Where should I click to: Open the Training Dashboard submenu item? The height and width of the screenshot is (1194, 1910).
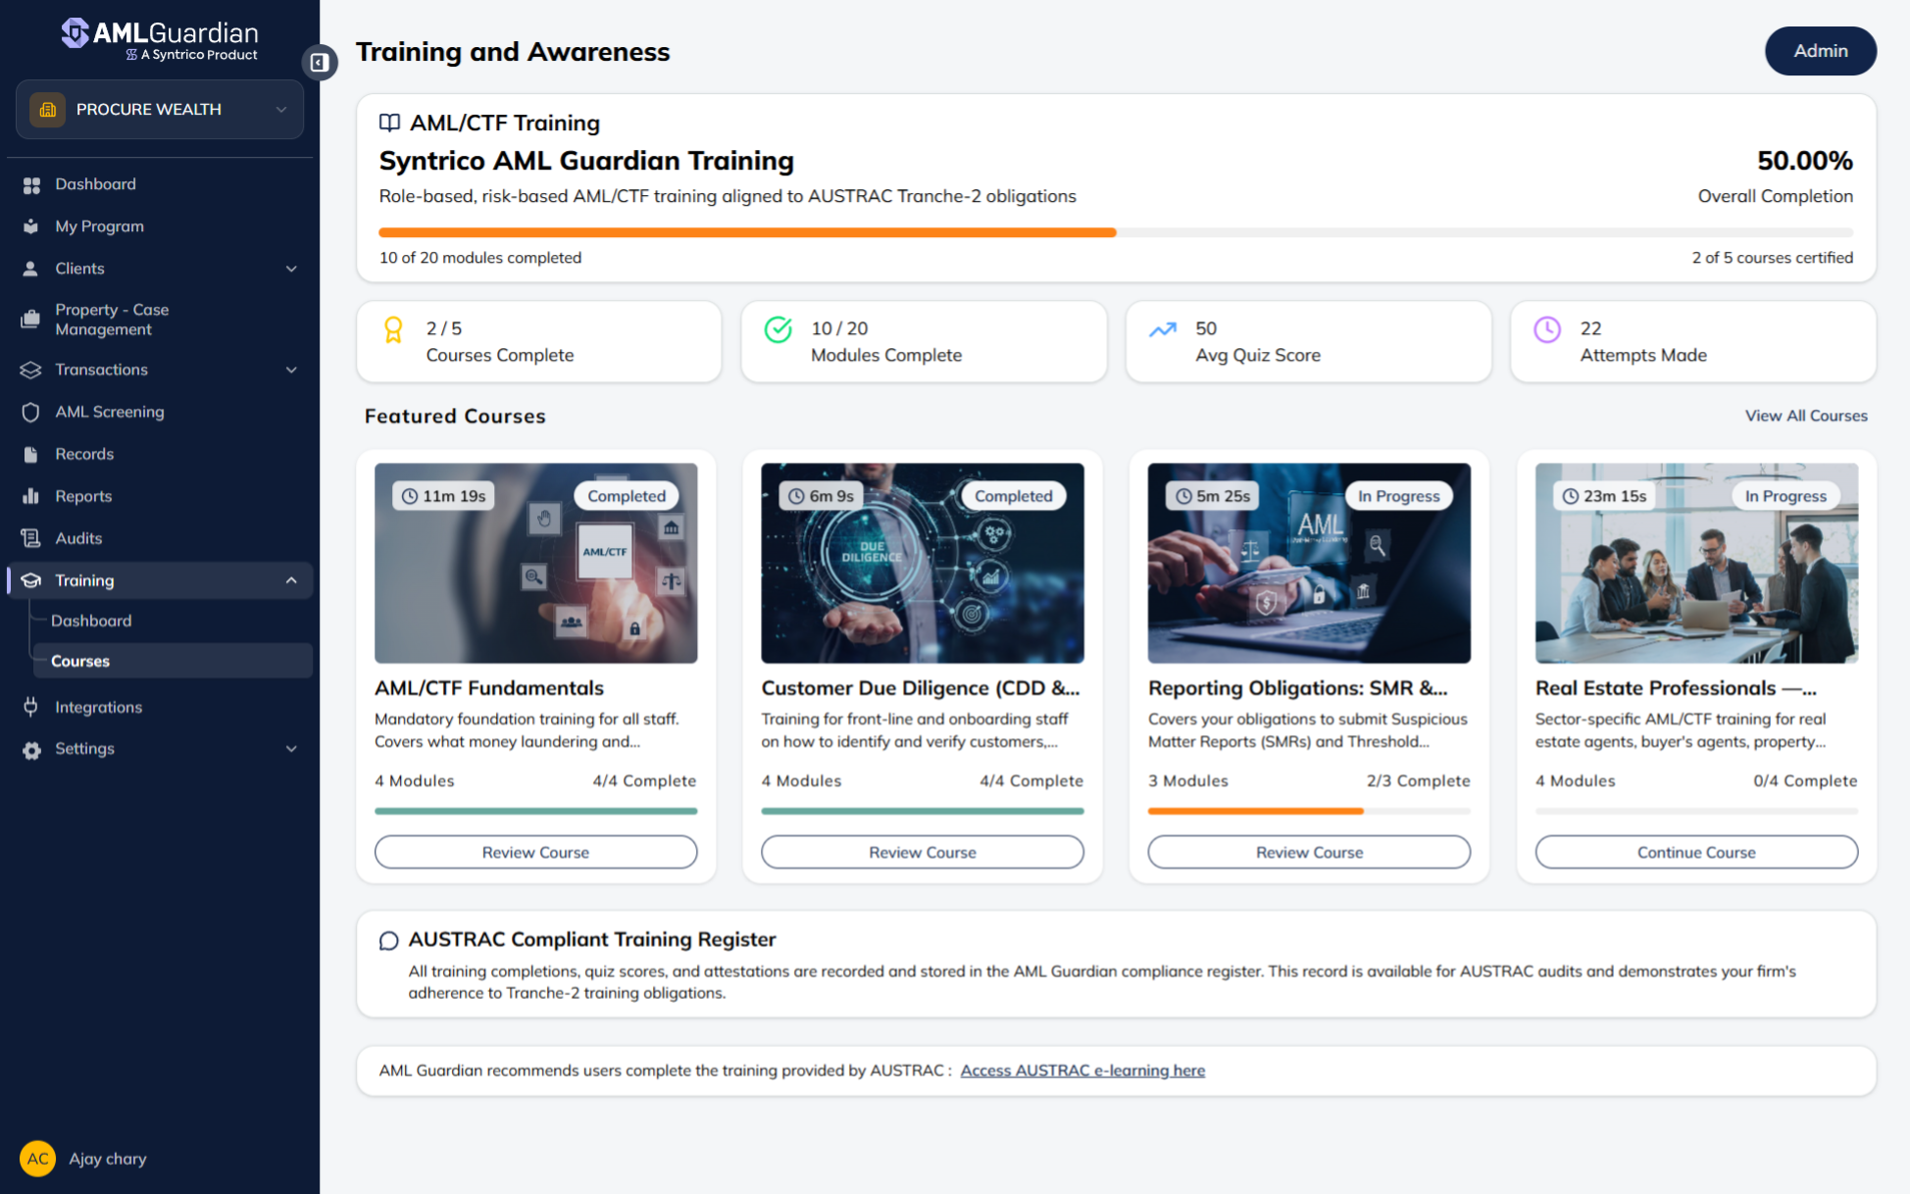point(91,621)
